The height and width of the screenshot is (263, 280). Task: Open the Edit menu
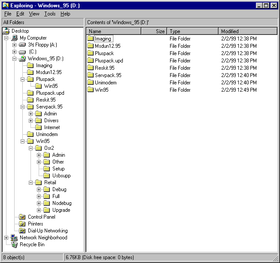click(x=20, y=14)
